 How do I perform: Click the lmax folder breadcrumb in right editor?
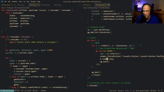pos(85,8)
